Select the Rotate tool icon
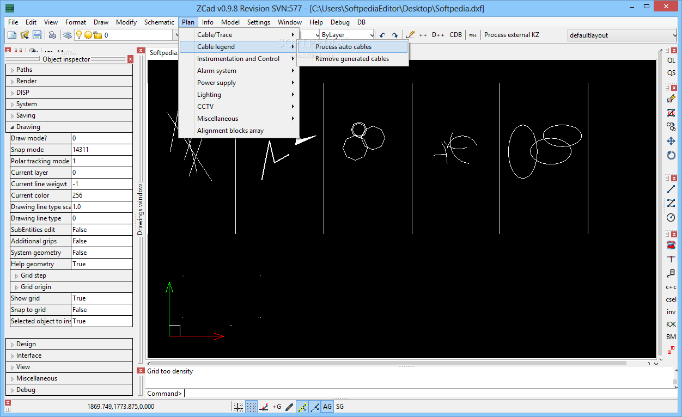Screen dimensions: 682x417 (x=671, y=155)
